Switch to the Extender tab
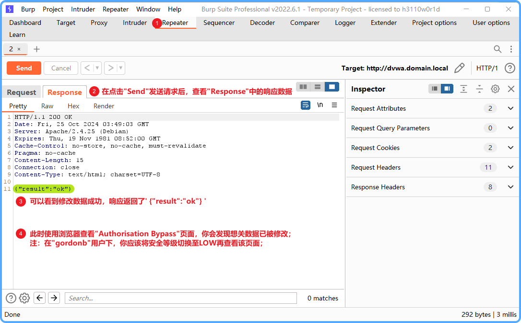Image resolution: width=521 pixels, height=323 pixels. click(384, 23)
